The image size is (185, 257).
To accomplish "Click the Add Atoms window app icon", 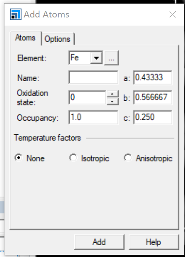I will 16,14.
